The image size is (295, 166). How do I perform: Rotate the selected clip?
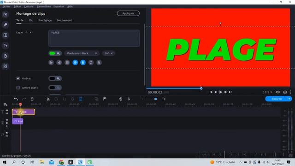tap(56, 99)
